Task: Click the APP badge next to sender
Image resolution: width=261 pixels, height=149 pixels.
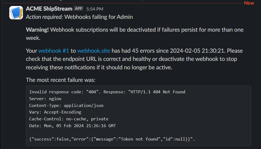Action: pyautogui.click(x=78, y=8)
